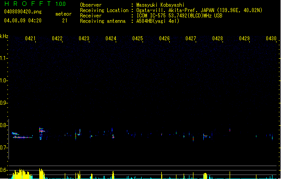Select the file name 0408090420.png
The height and width of the screenshot is (179, 281).
tap(23, 12)
